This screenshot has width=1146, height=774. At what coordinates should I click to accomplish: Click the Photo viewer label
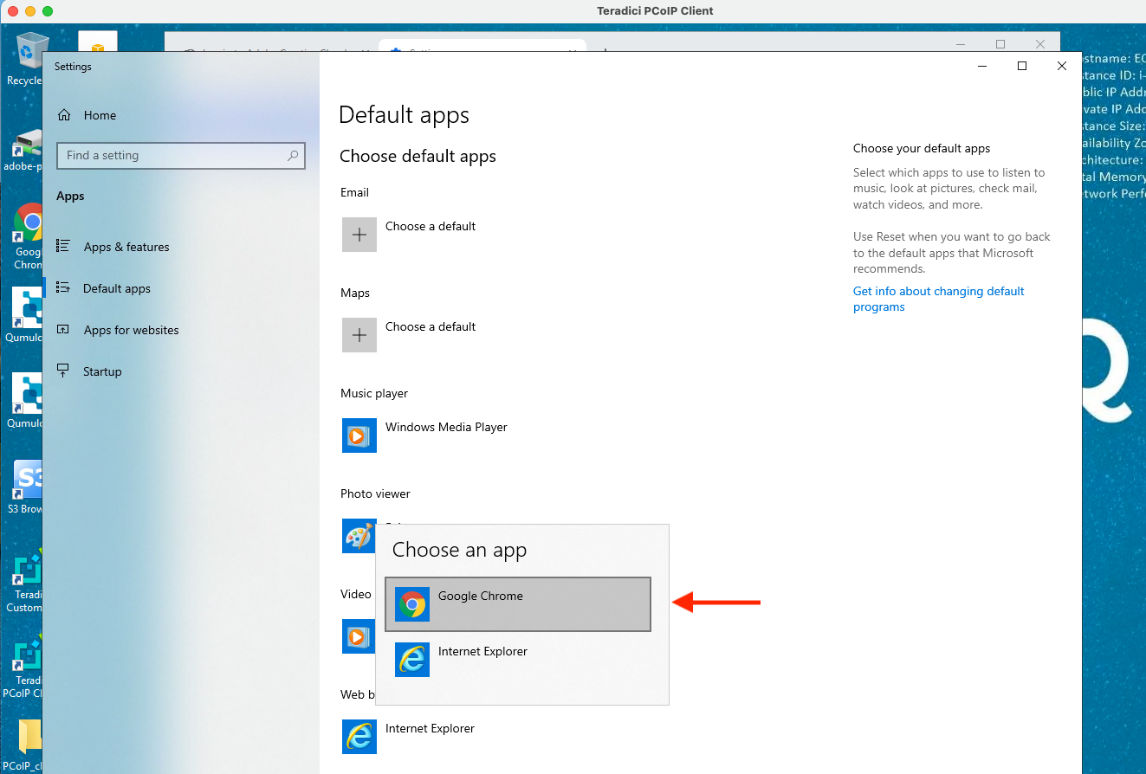coord(375,494)
